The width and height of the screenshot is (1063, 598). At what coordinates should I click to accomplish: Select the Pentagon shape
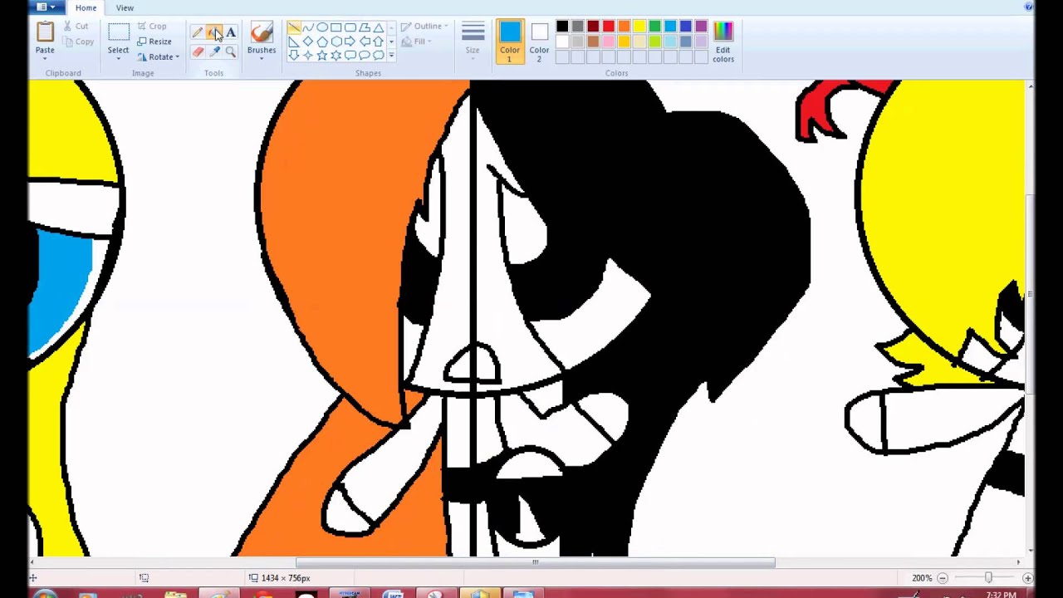pyautogui.click(x=322, y=42)
